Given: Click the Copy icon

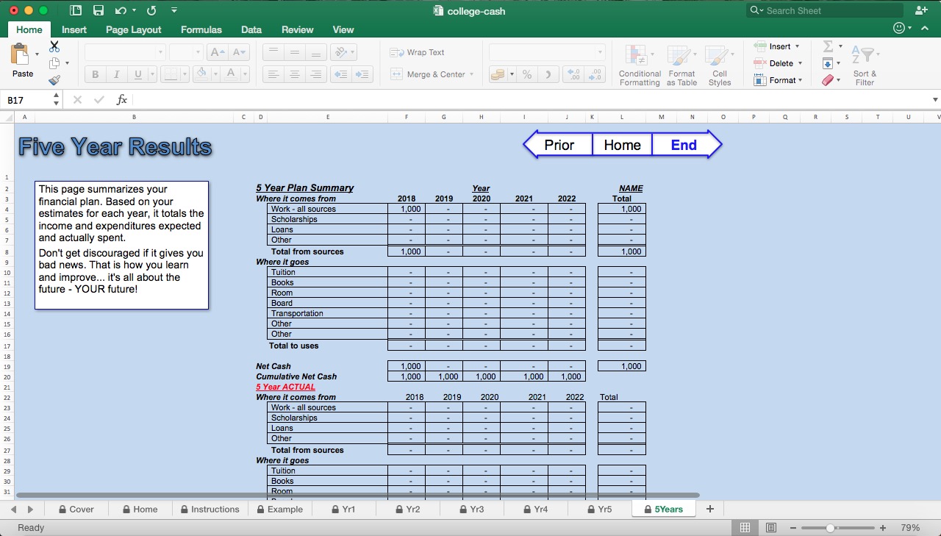Looking at the screenshot, I should (54, 63).
